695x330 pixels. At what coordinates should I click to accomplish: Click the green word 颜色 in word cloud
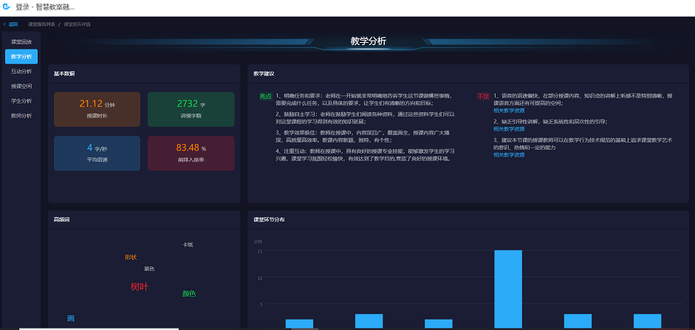[x=189, y=294]
